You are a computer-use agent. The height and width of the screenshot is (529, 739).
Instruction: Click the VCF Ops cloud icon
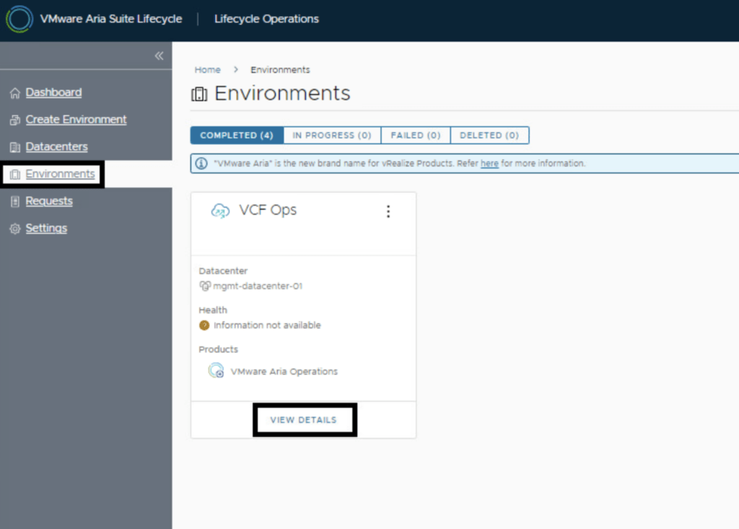tap(219, 210)
